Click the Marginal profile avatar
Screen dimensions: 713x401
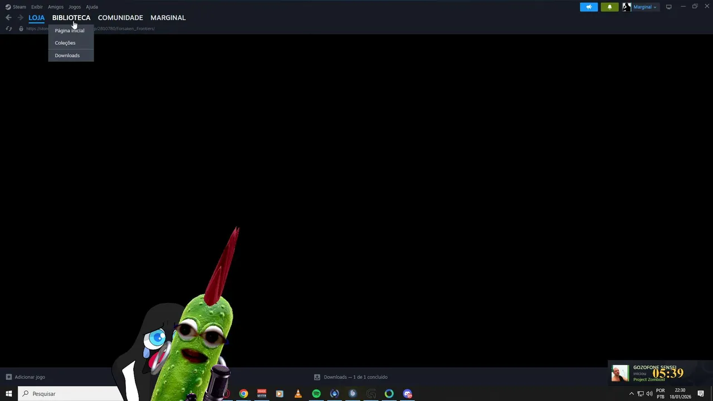627,7
